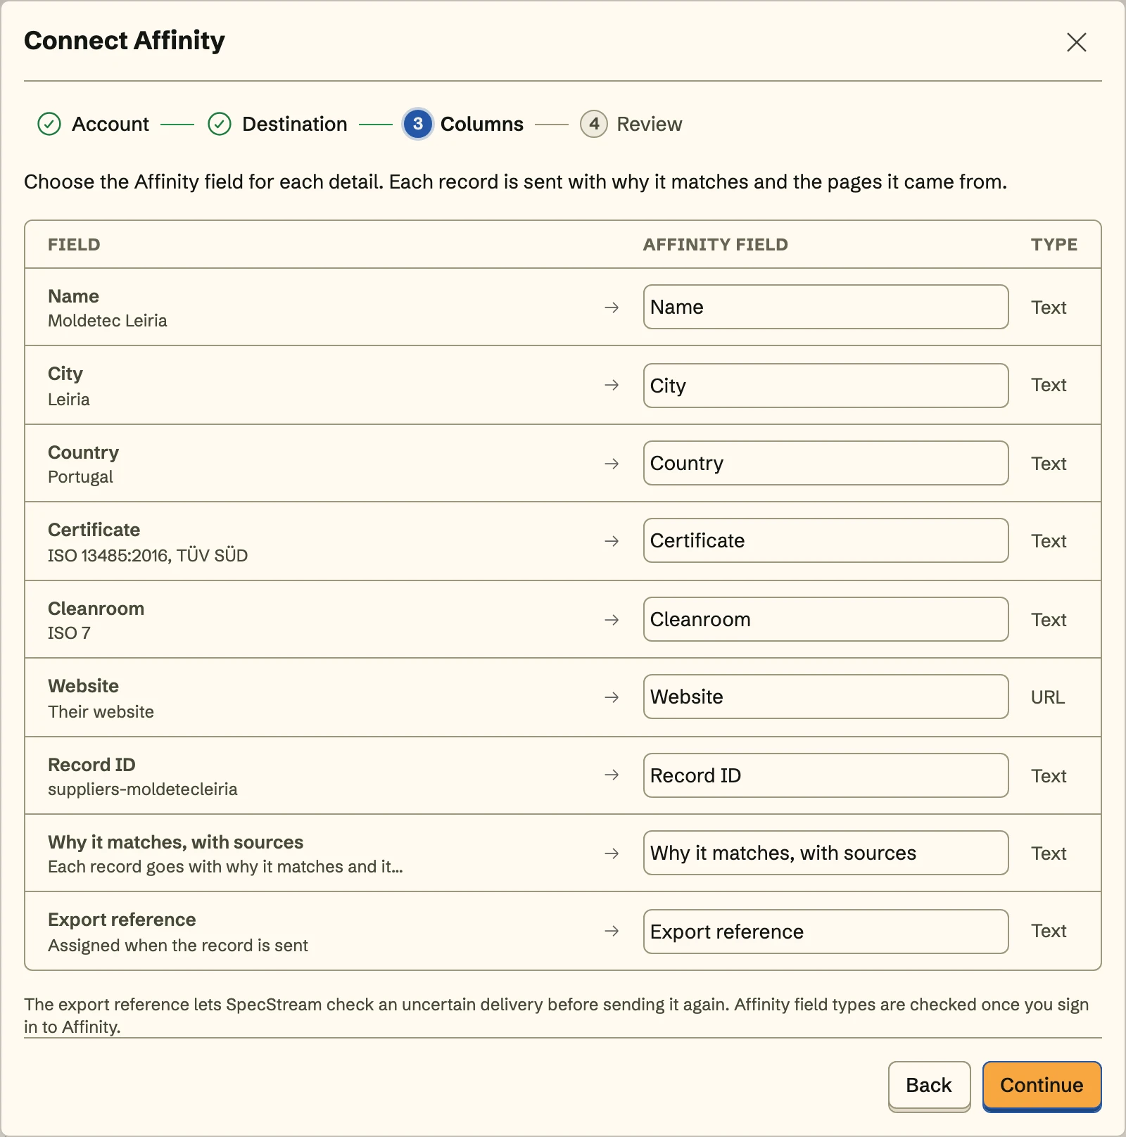Click the sample value 'Moldetec Leiria'

(108, 321)
